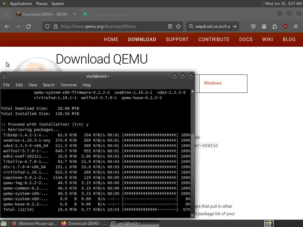Screen dimensions: 303x227
Task: Click the search magnifier icon
Action: 191,26
